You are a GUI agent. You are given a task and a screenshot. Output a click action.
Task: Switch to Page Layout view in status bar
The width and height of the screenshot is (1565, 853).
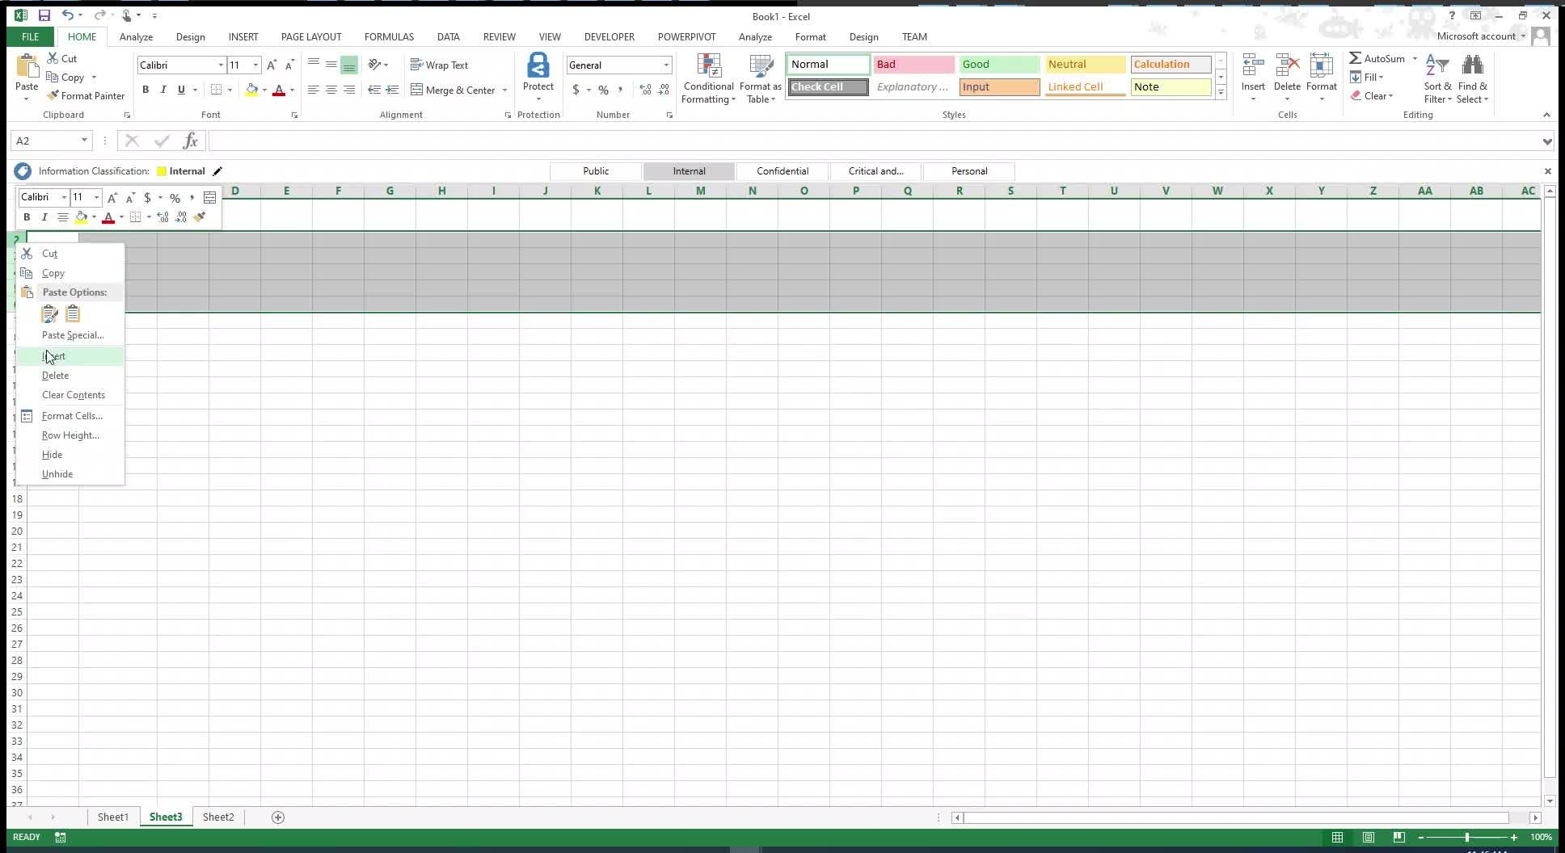point(1369,838)
